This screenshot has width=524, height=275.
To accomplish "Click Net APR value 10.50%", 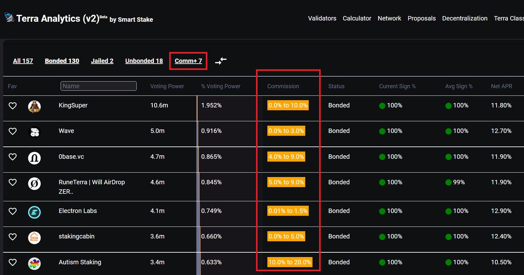I will (x=501, y=262).
